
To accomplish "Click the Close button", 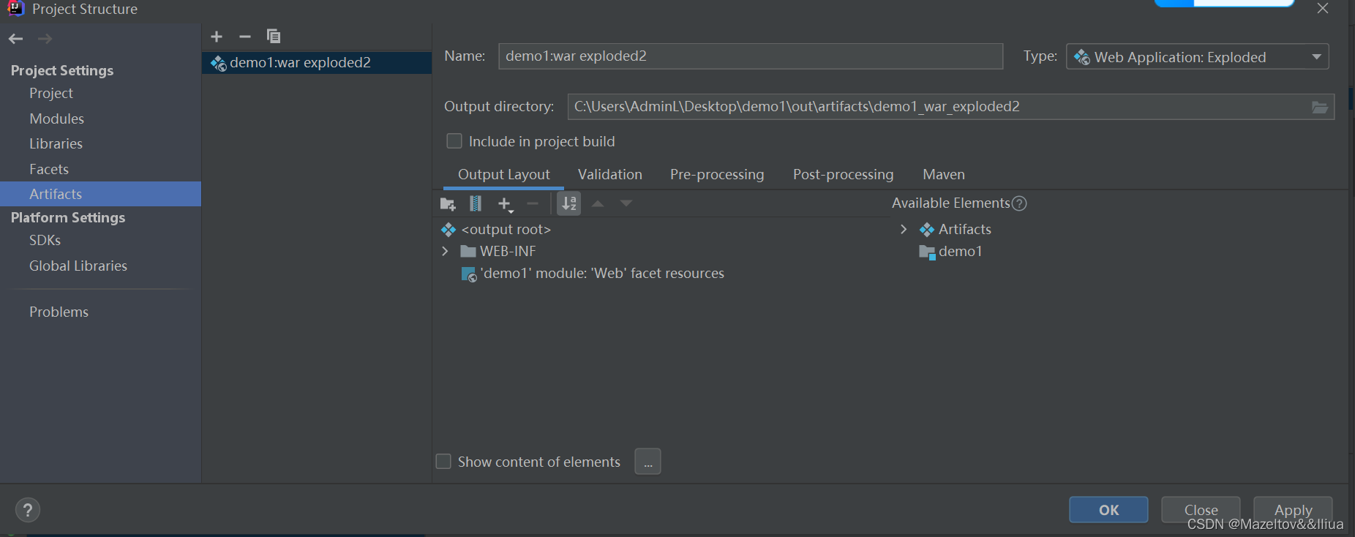I will click(x=1201, y=510).
